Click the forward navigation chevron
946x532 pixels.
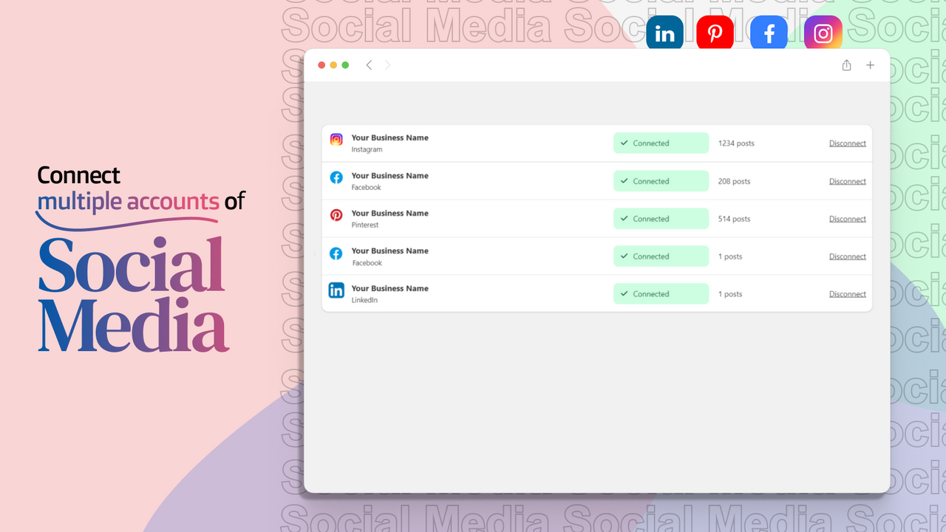[387, 64]
